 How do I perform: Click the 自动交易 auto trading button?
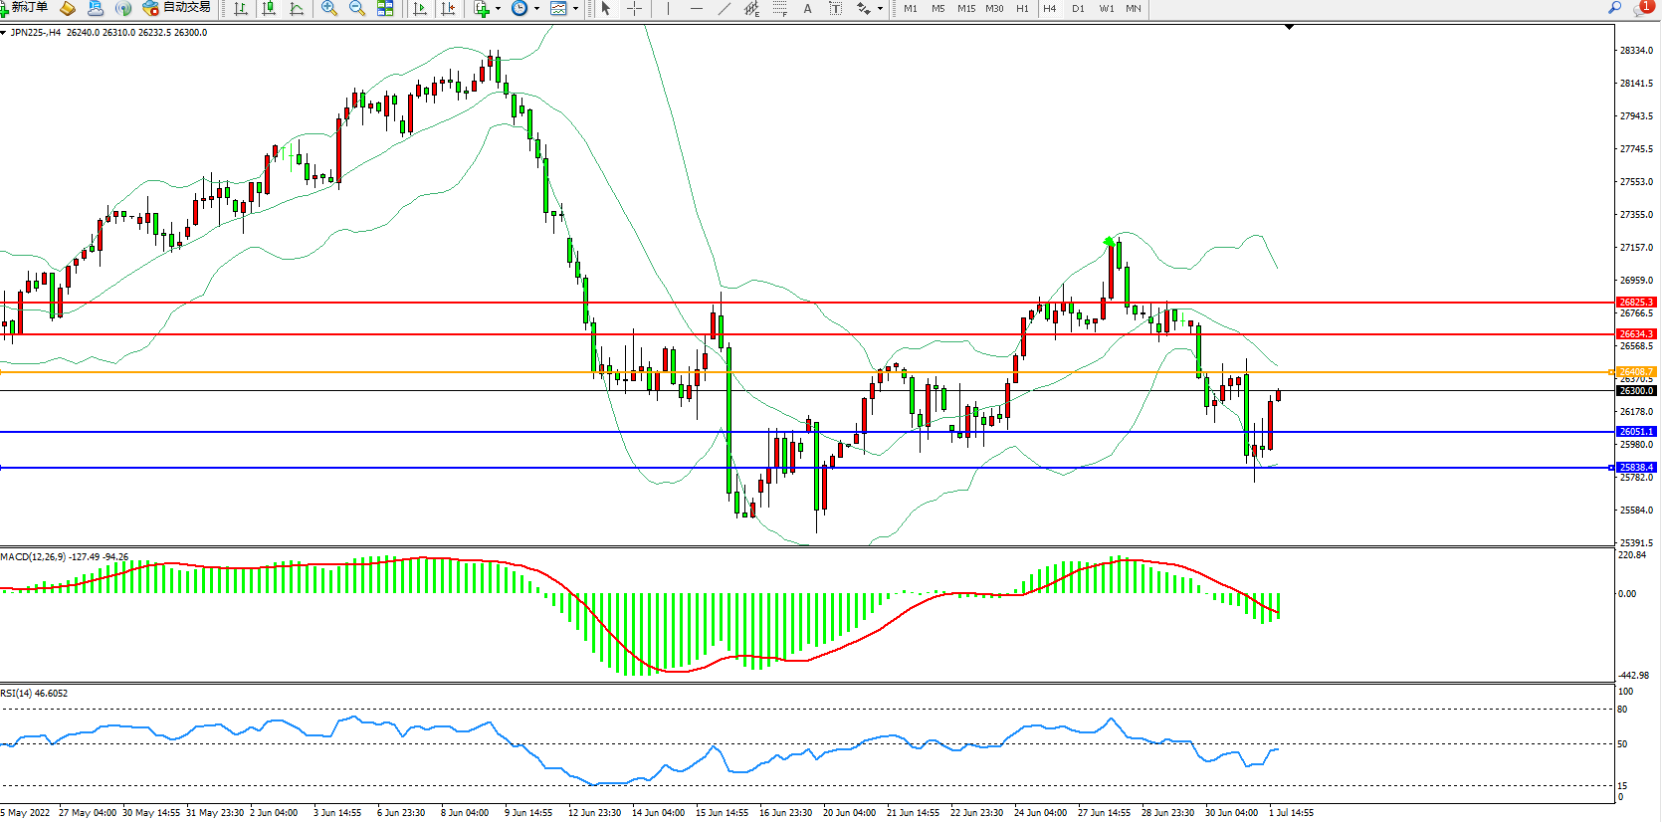[x=177, y=8]
